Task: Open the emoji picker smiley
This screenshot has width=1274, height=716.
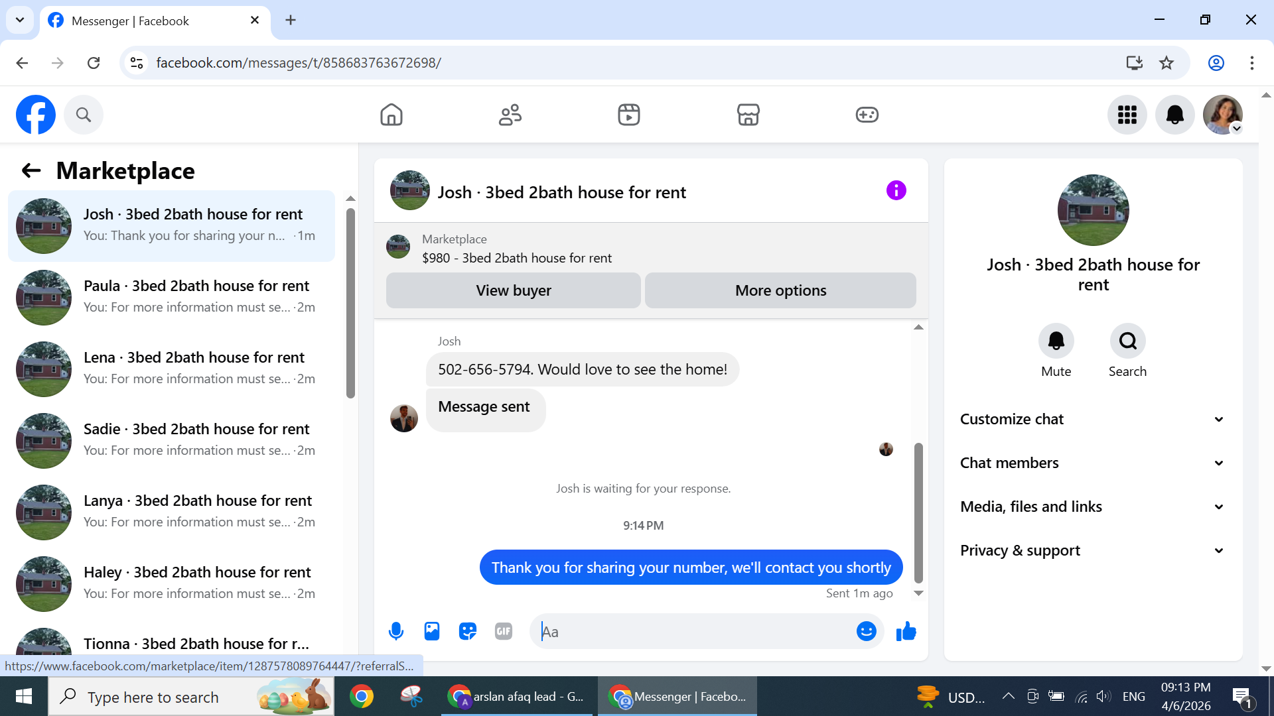Action: 867,631
